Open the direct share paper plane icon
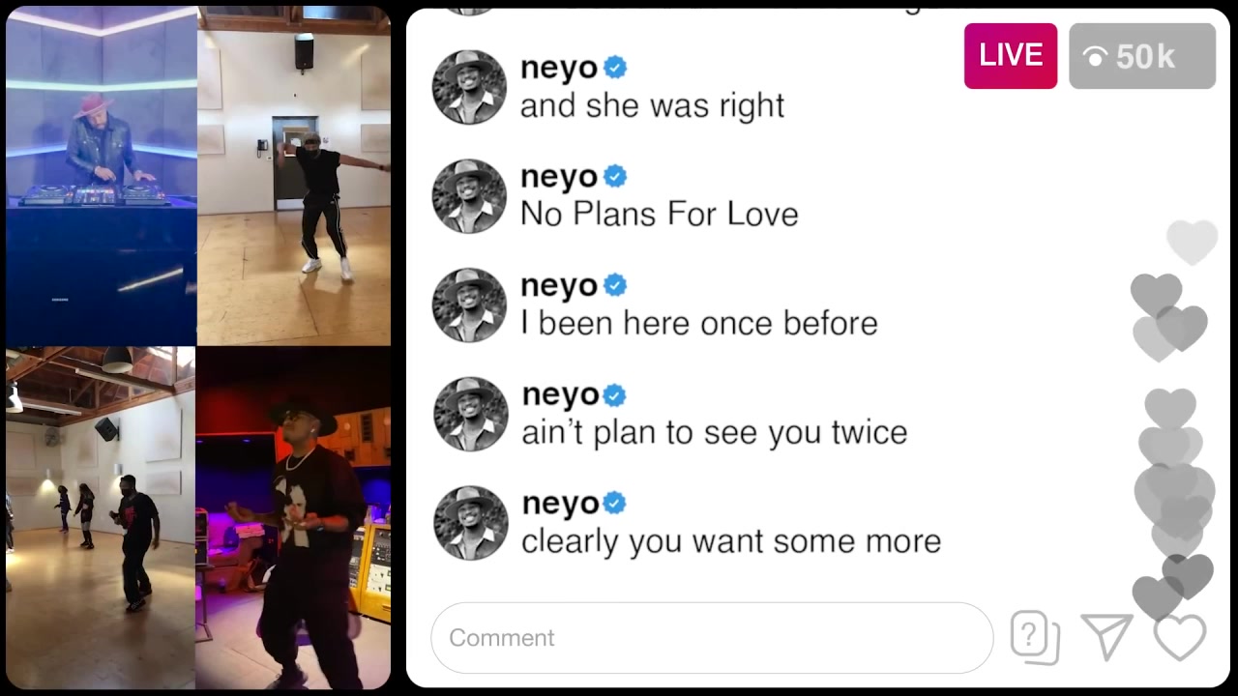The height and width of the screenshot is (696, 1238). [x=1106, y=637]
